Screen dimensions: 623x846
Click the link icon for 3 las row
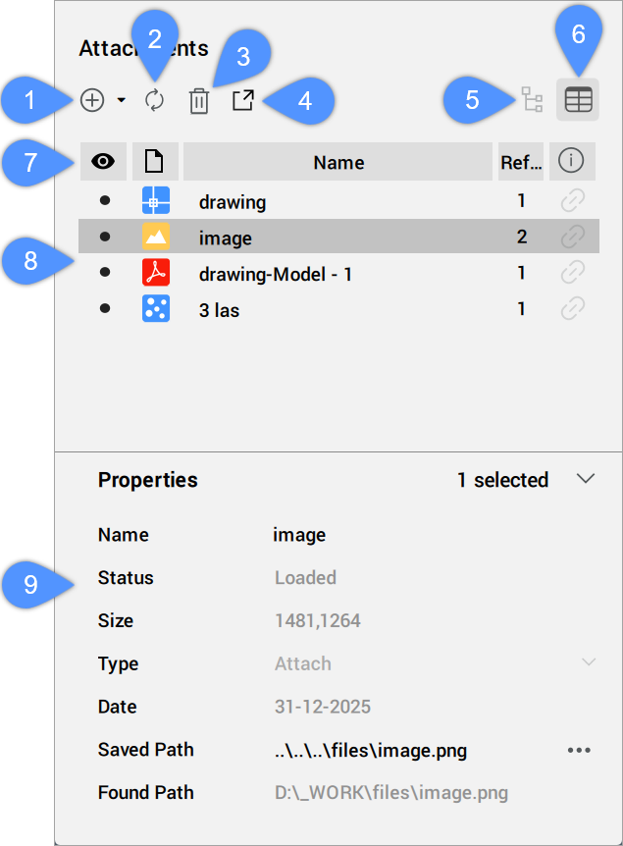(x=572, y=309)
